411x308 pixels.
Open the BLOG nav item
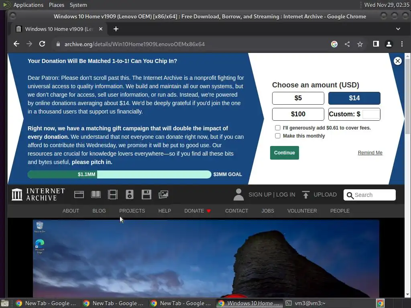tap(99, 211)
